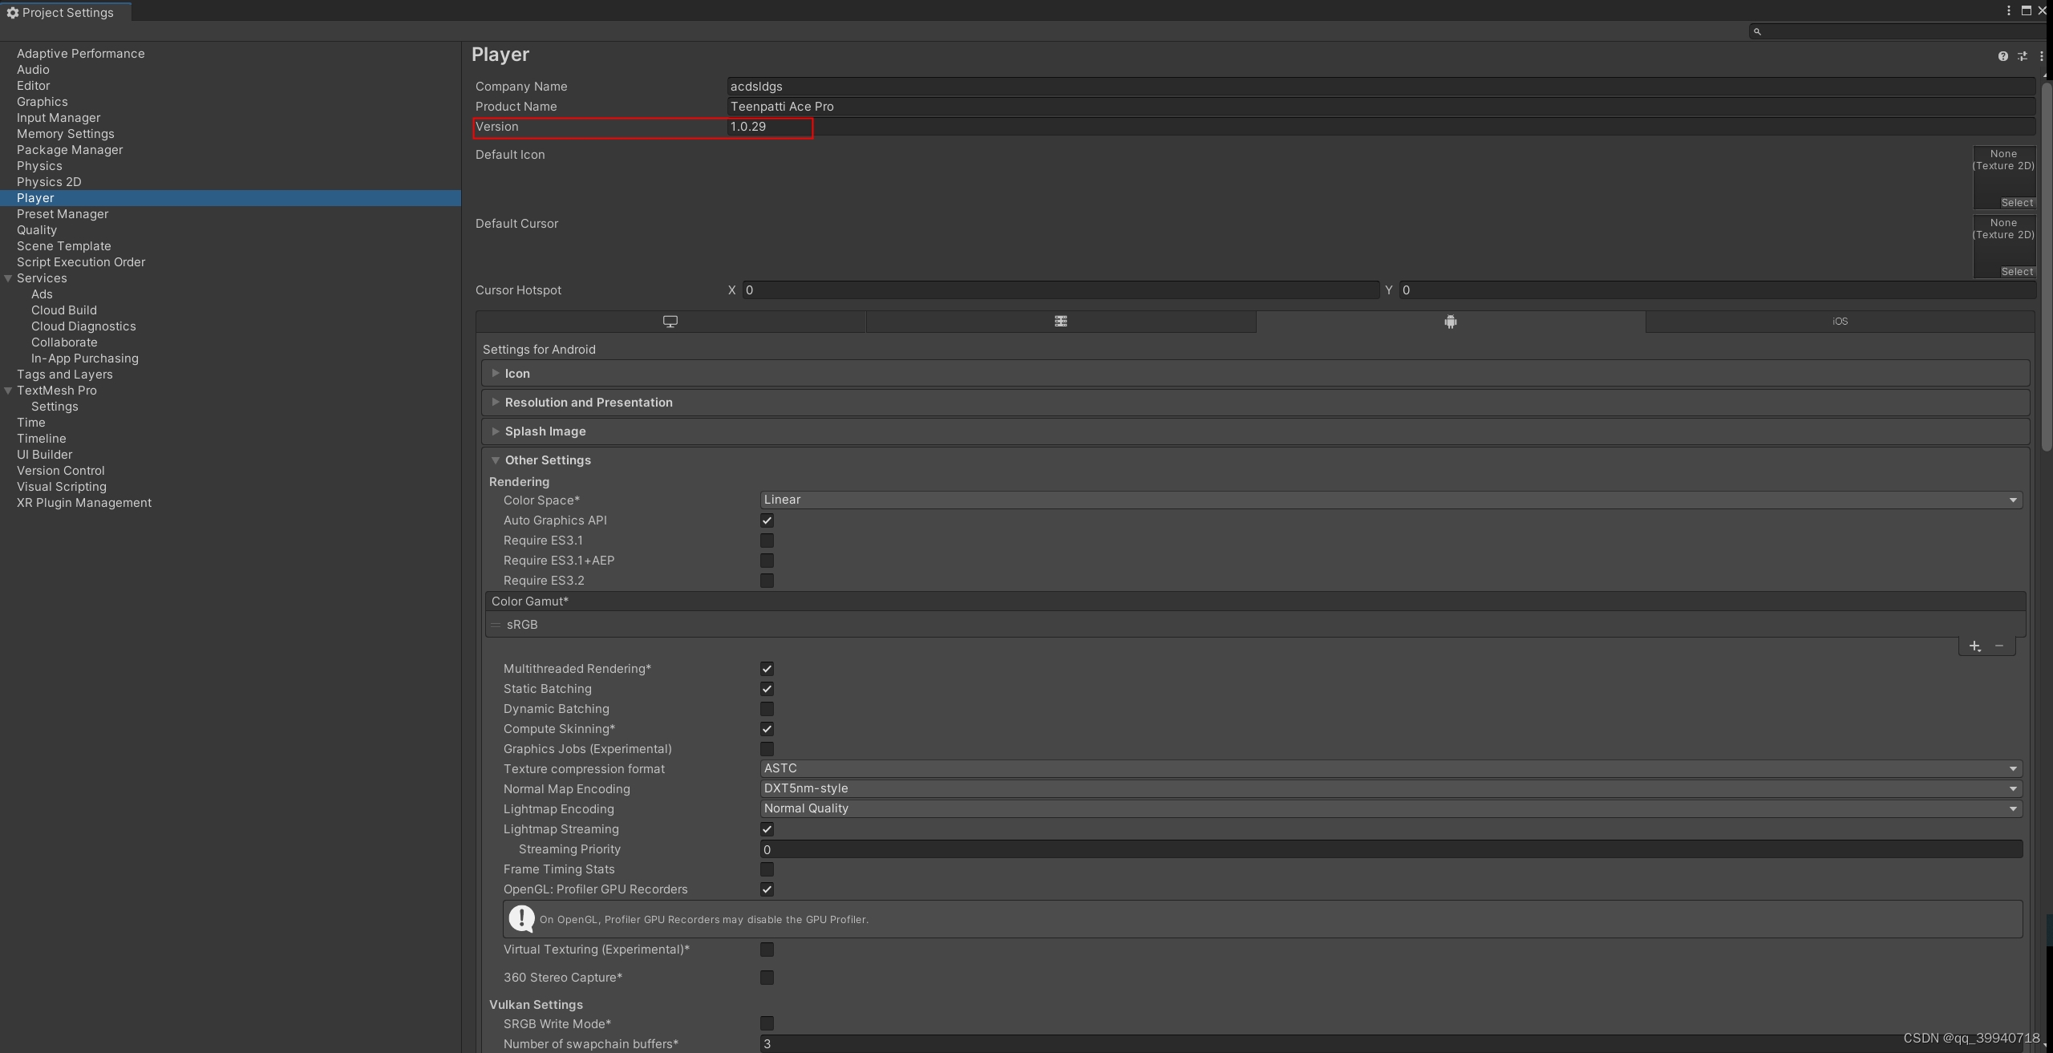The height and width of the screenshot is (1053, 2053).
Task: Enable Dynamic Batching checkbox
Action: (765, 708)
